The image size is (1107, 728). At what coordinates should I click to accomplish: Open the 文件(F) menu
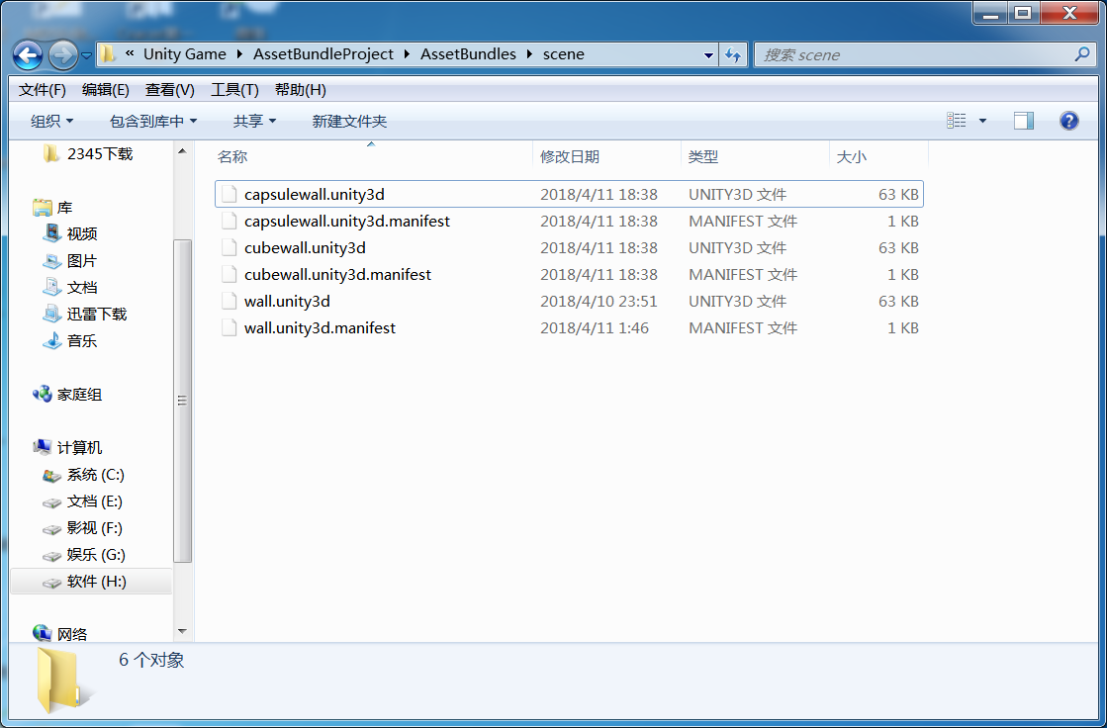tap(42, 90)
